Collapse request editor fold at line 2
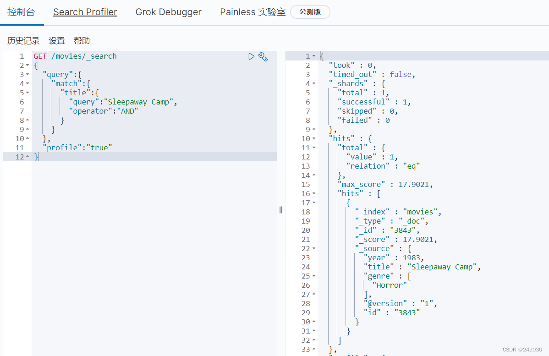This screenshot has height=356, width=549. click(27, 66)
